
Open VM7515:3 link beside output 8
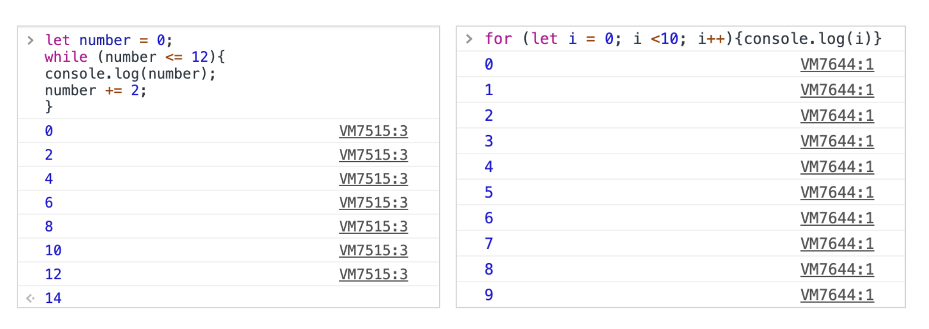click(373, 226)
